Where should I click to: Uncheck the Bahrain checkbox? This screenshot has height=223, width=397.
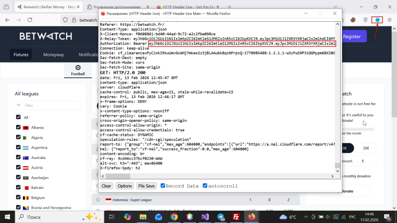18,187
